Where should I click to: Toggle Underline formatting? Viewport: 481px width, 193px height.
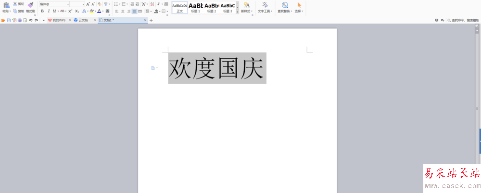(54, 11)
